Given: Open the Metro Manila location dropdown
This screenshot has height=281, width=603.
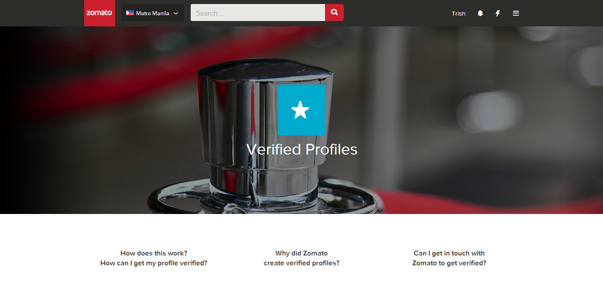Looking at the screenshot, I should [153, 13].
